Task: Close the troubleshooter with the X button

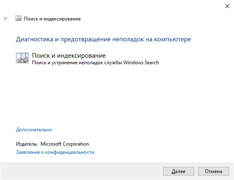Action: [227, 6]
